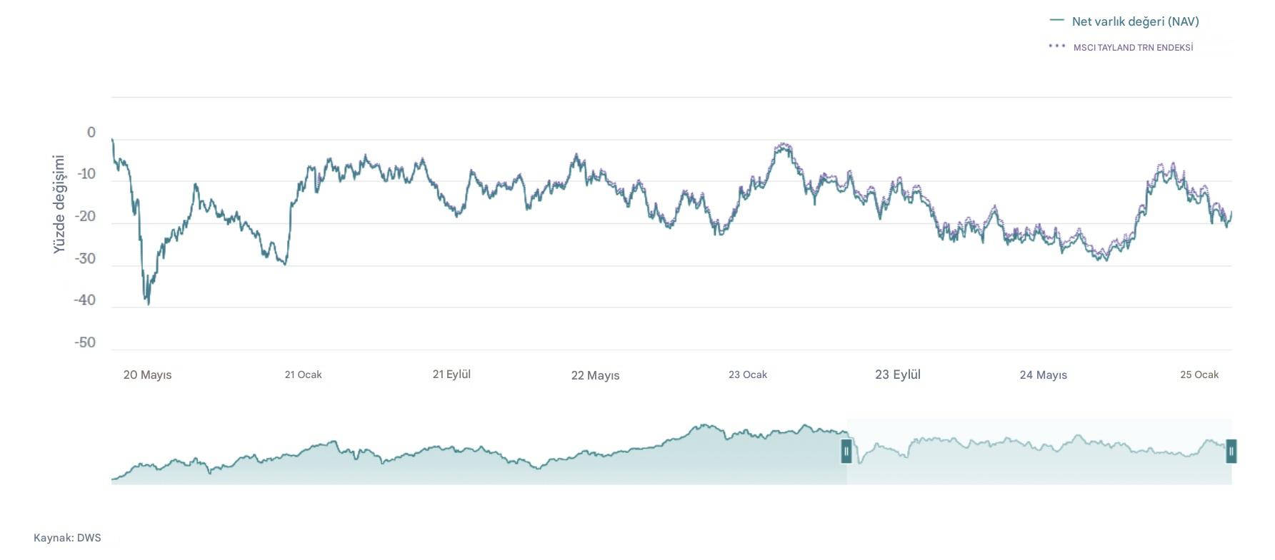Click the Yüzde değişimi axis title
1275x560 pixels.
pos(59,204)
